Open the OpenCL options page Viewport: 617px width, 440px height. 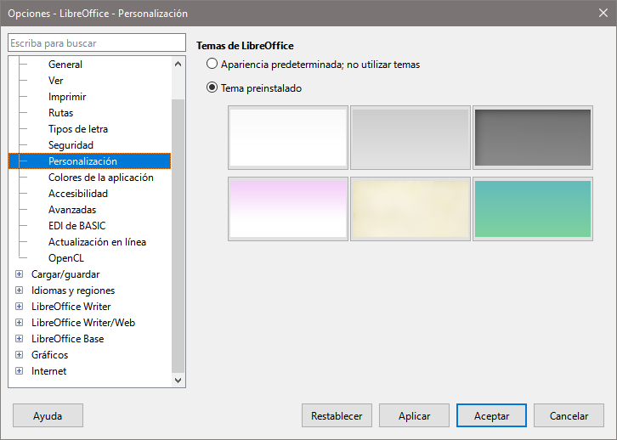pyautogui.click(x=66, y=258)
